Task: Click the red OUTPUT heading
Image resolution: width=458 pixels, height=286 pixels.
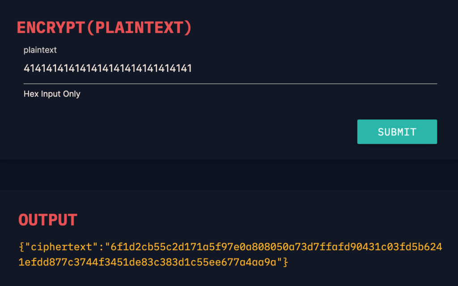Action: [48, 220]
